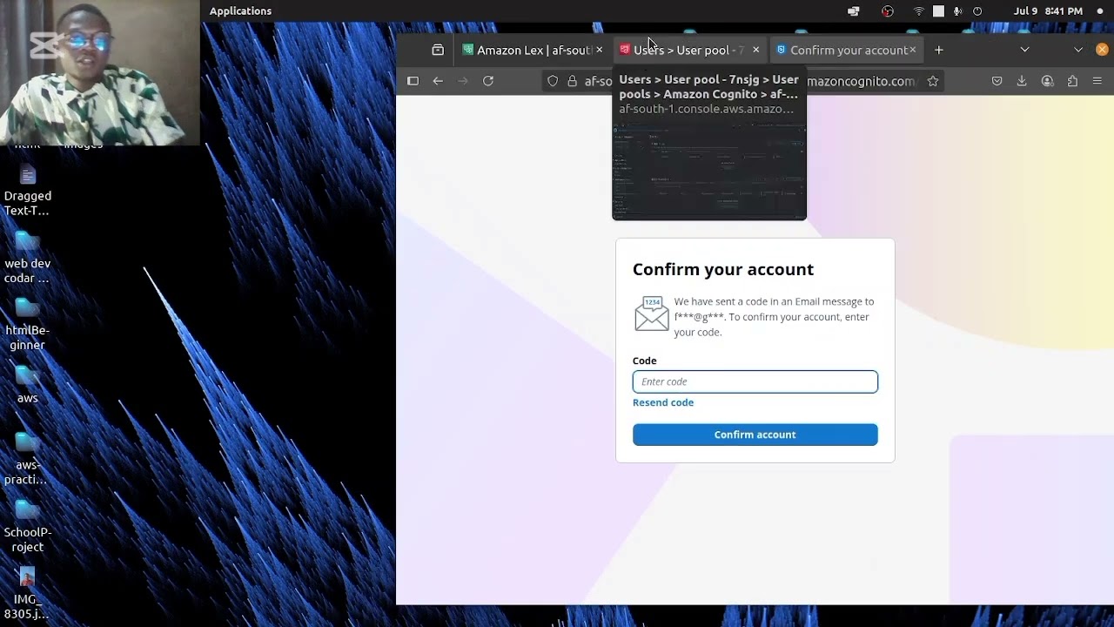Open the display workspace tray icon
This screenshot has width=1114, height=627.
(853, 11)
